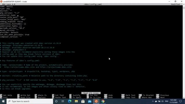The image size is (185, 104).
Task: Show hidden system tray icons
Action: click(153, 101)
